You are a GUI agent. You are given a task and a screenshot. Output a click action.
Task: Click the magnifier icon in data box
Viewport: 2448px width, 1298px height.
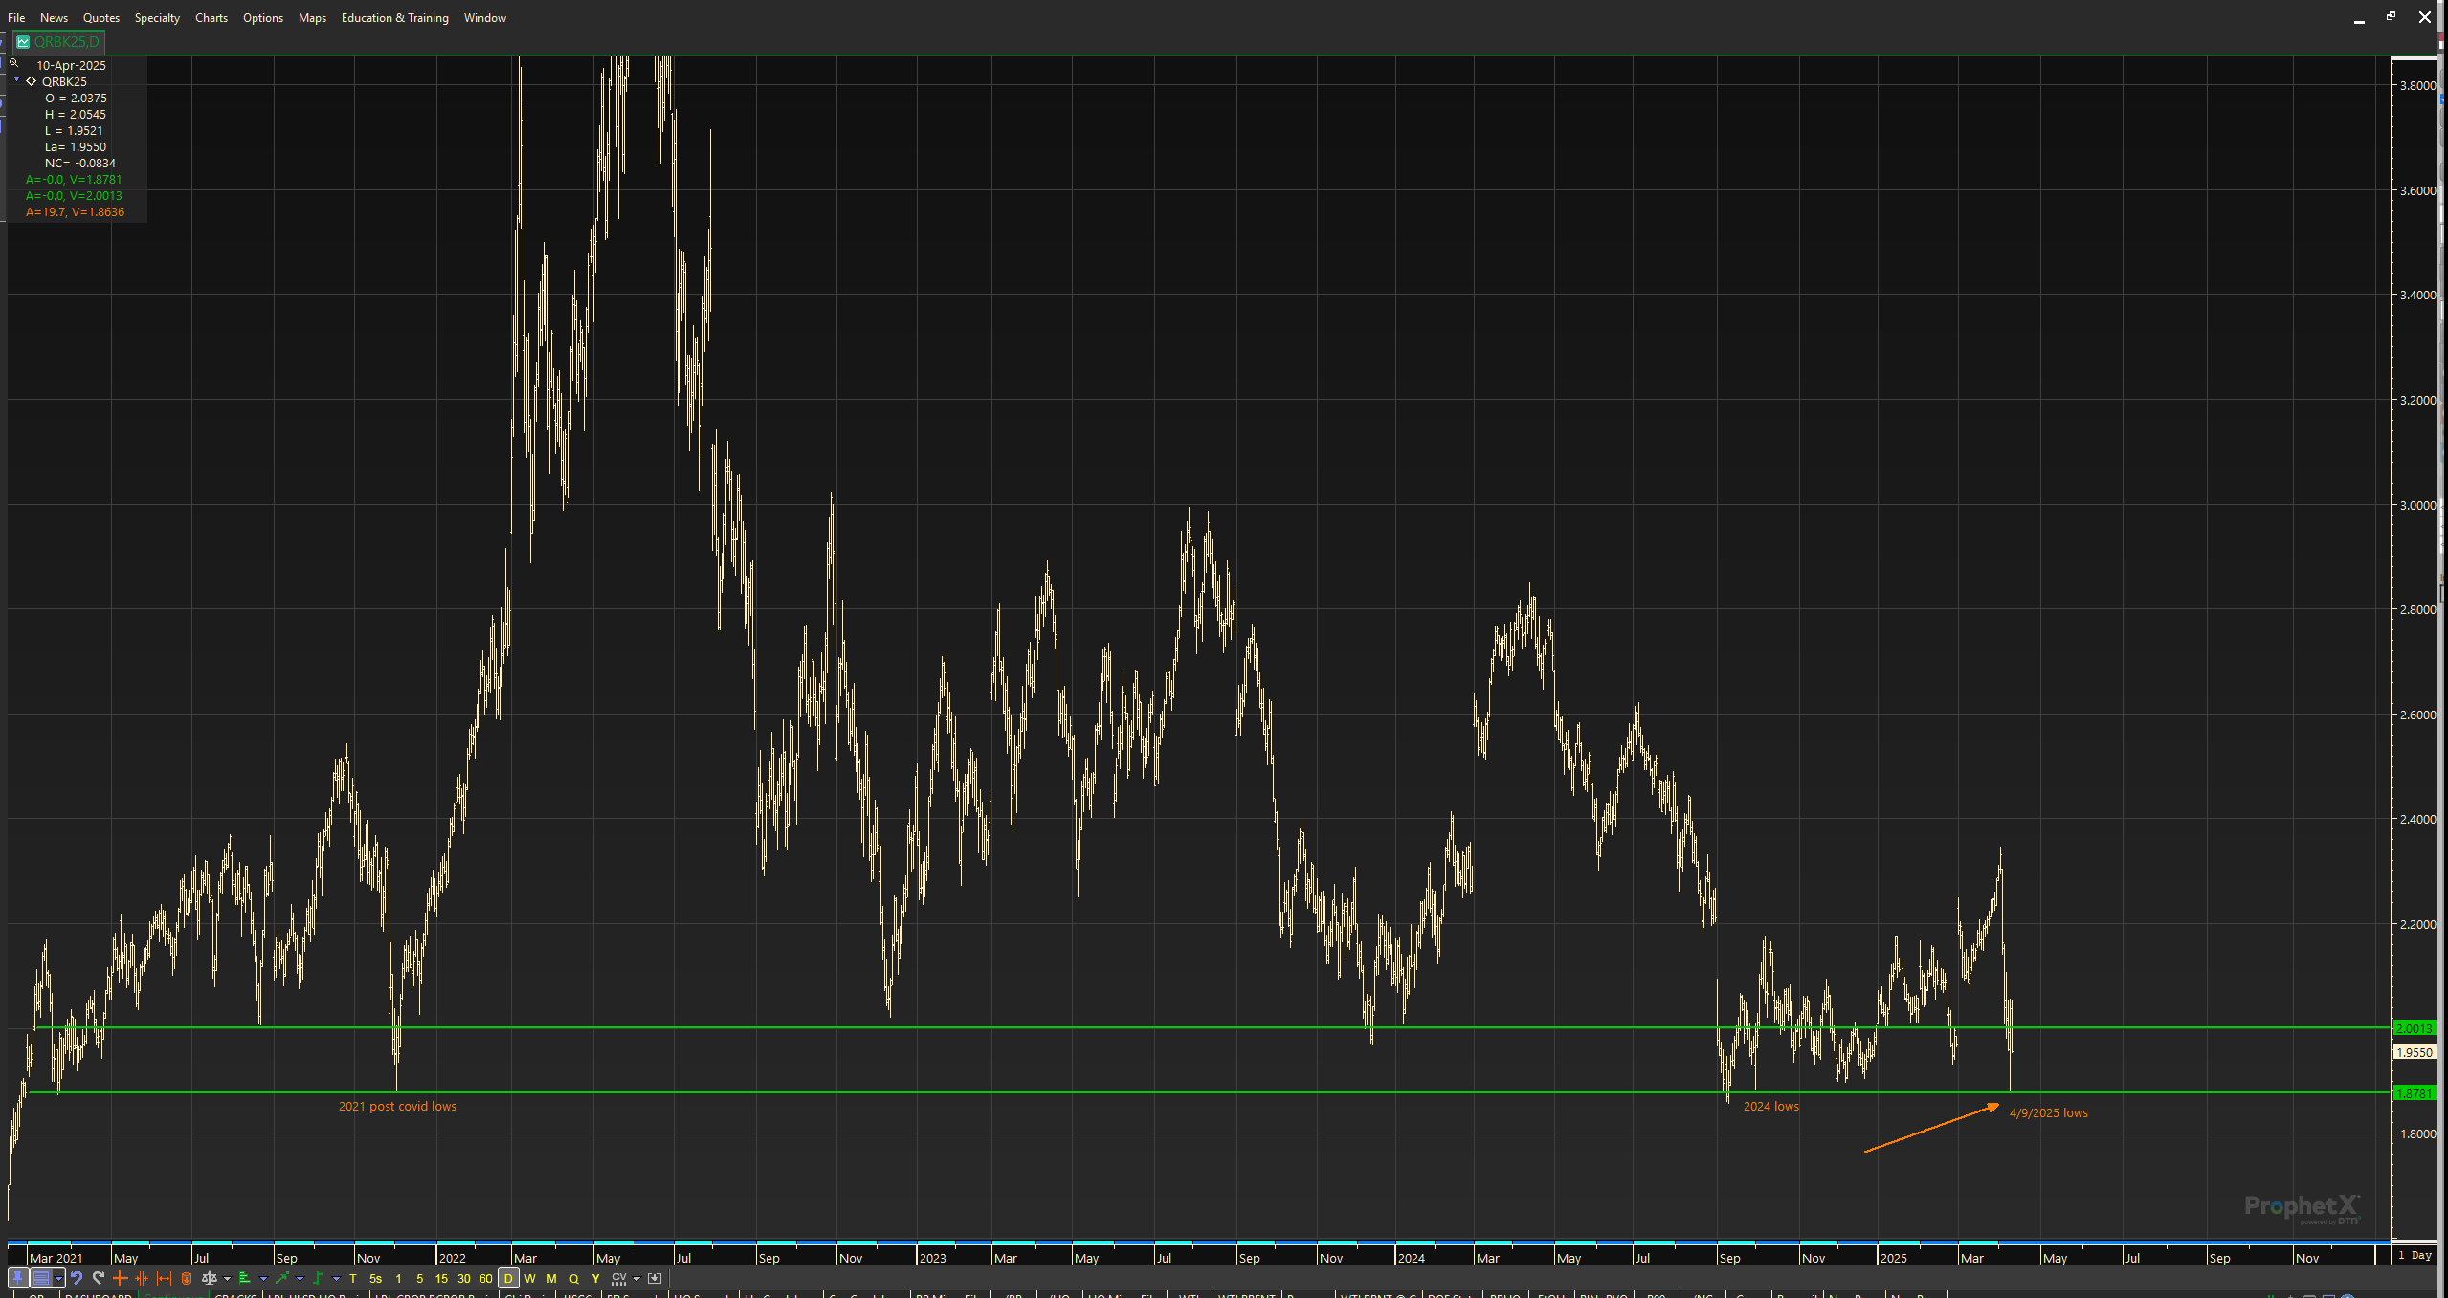(x=13, y=63)
